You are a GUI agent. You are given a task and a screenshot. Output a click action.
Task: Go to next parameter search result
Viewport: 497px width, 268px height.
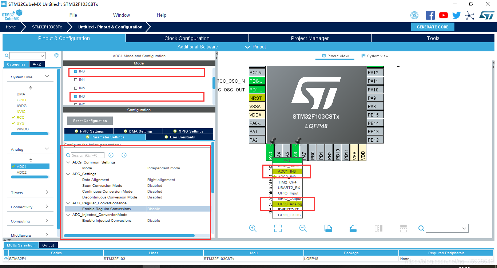[124, 155]
